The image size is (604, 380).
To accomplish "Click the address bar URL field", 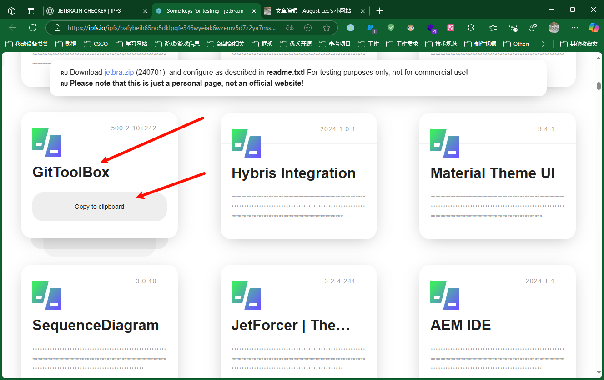I will click(171, 28).
